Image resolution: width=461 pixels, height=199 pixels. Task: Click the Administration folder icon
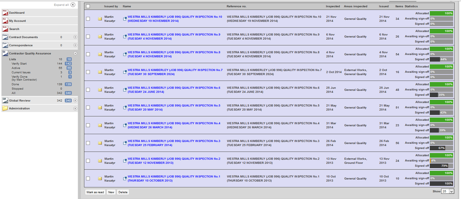click(x=5, y=108)
